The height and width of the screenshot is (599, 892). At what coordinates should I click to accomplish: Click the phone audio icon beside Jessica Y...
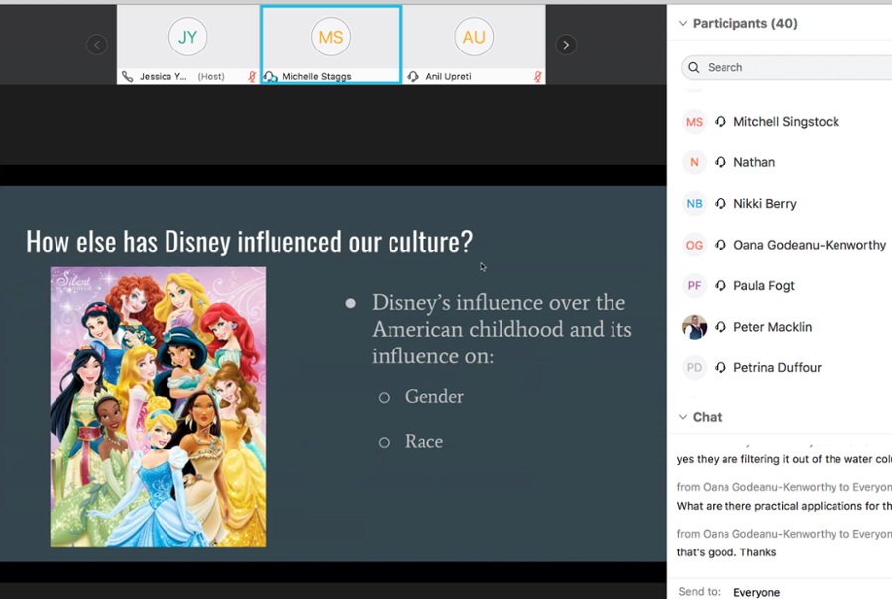[x=128, y=76]
